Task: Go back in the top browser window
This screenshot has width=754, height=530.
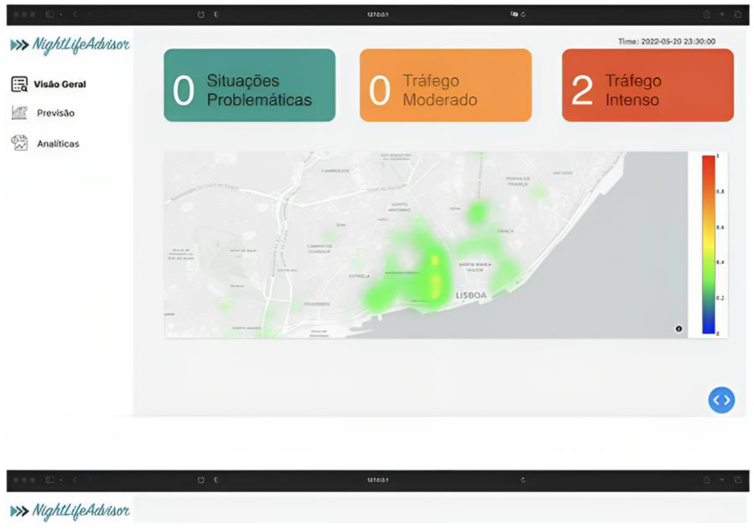Action: tap(75, 14)
